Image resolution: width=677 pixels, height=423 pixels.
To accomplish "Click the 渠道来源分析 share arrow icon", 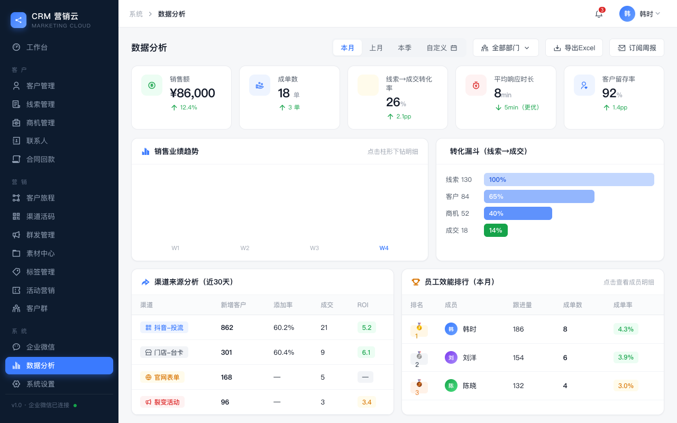I will click(x=145, y=282).
